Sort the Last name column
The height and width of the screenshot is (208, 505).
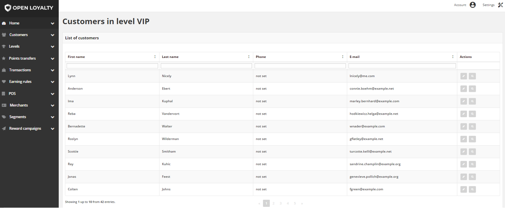(249, 57)
